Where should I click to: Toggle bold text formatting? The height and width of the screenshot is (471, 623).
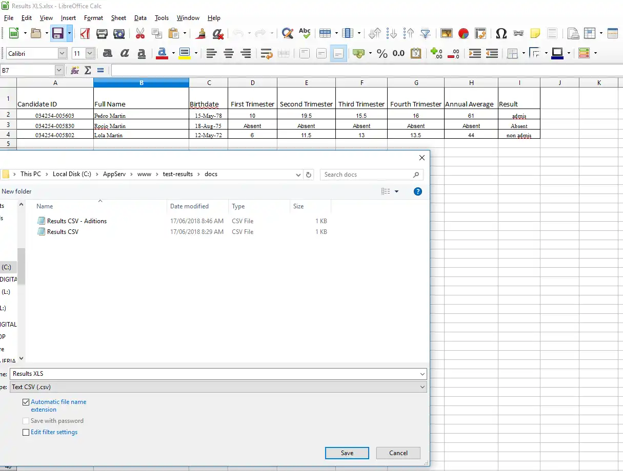click(107, 53)
